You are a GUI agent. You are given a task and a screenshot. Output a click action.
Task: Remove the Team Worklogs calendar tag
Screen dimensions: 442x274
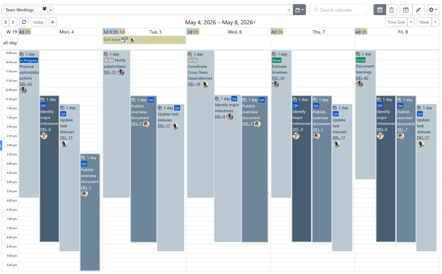pyautogui.click(x=51, y=10)
